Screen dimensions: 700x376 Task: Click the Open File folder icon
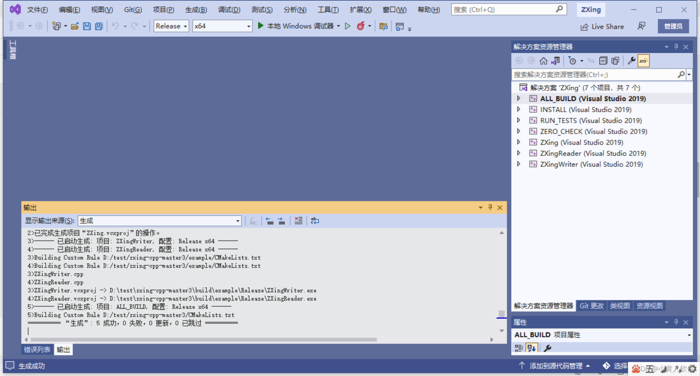[x=75, y=26]
